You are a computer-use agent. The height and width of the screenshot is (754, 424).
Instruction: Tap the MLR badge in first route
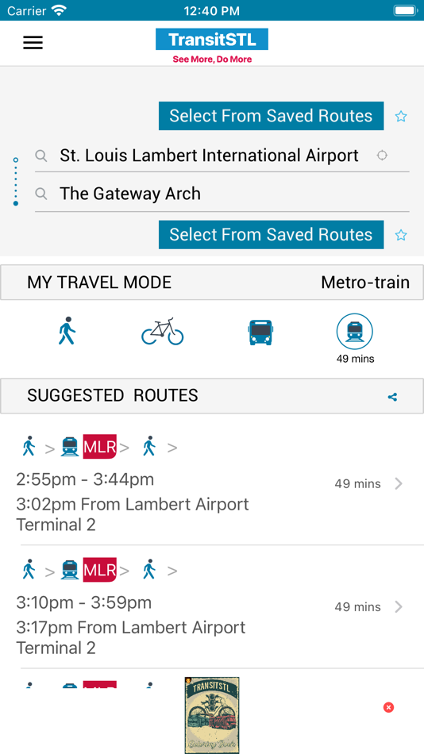(x=99, y=447)
